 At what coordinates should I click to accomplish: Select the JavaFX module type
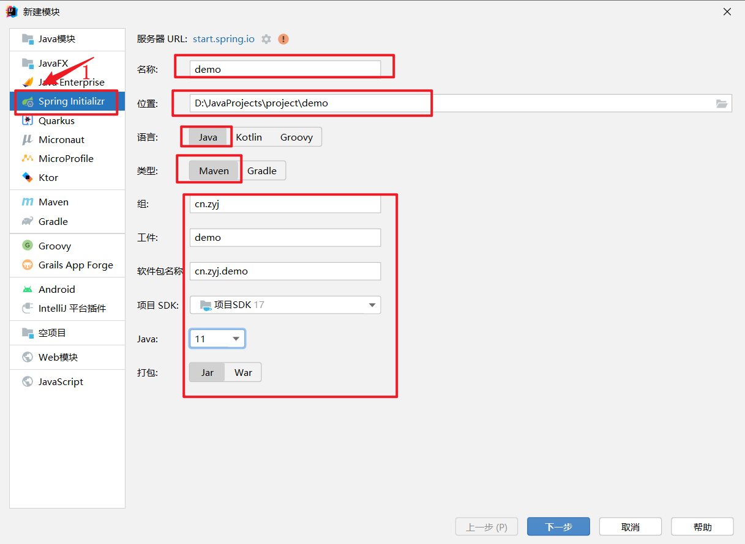coord(53,63)
